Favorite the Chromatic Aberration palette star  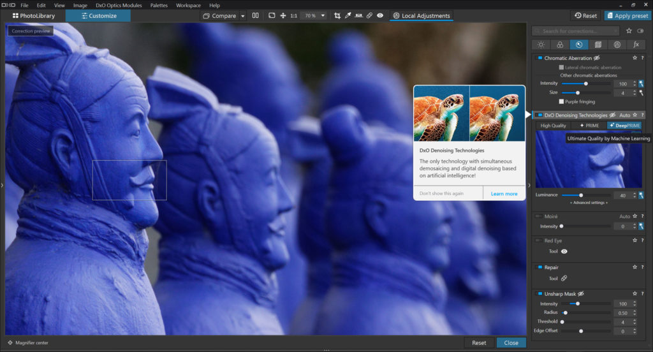[635, 58]
